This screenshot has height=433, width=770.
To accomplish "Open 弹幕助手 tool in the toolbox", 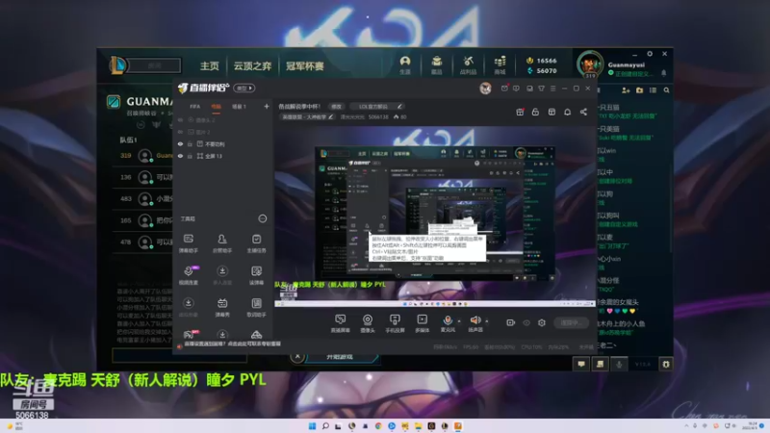I will pyautogui.click(x=188, y=243).
